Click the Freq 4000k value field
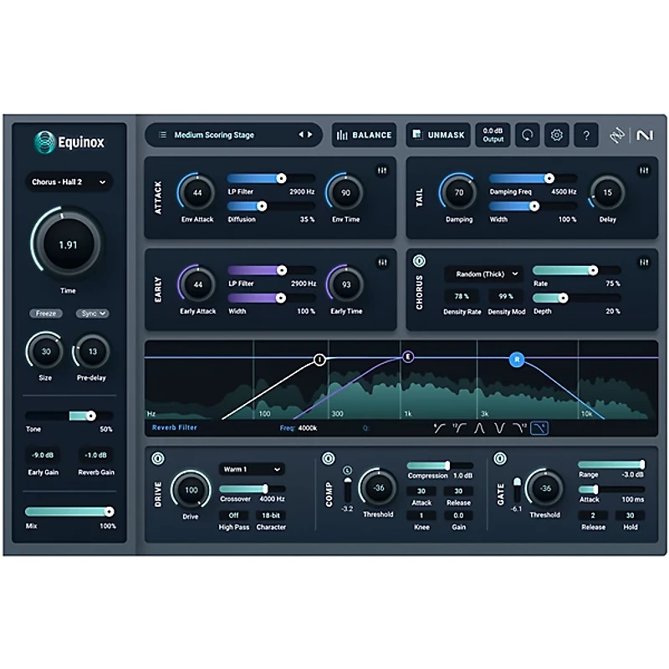The height and width of the screenshot is (669, 669). point(308,428)
